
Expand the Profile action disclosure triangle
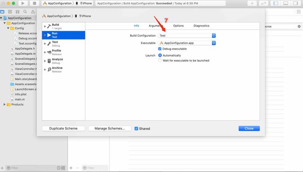click(x=45, y=53)
